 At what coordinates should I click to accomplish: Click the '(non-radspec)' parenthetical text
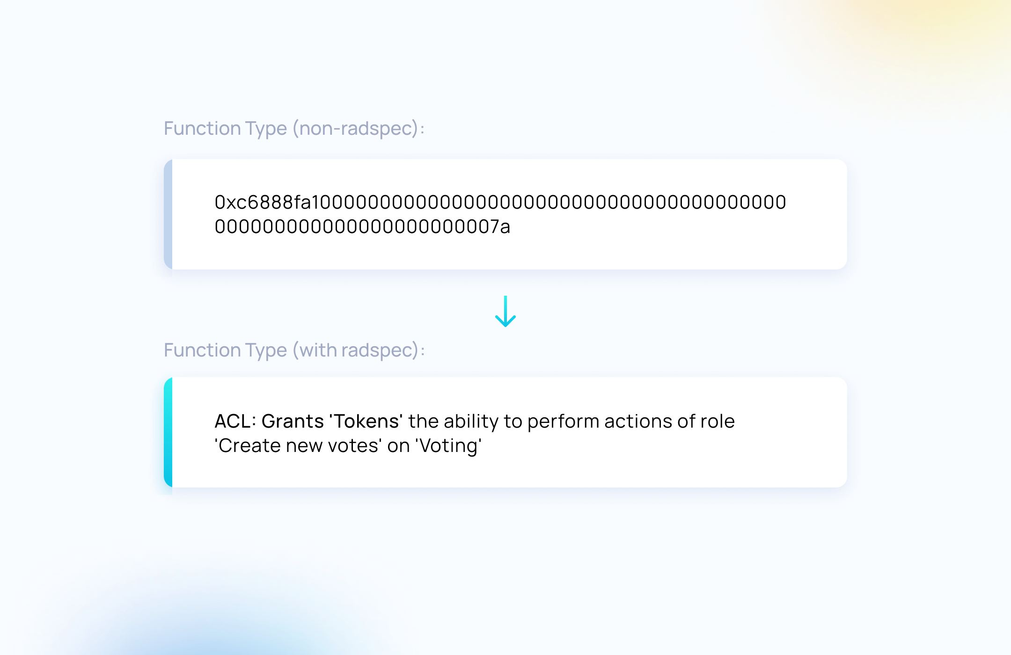[x=356, y=129]
